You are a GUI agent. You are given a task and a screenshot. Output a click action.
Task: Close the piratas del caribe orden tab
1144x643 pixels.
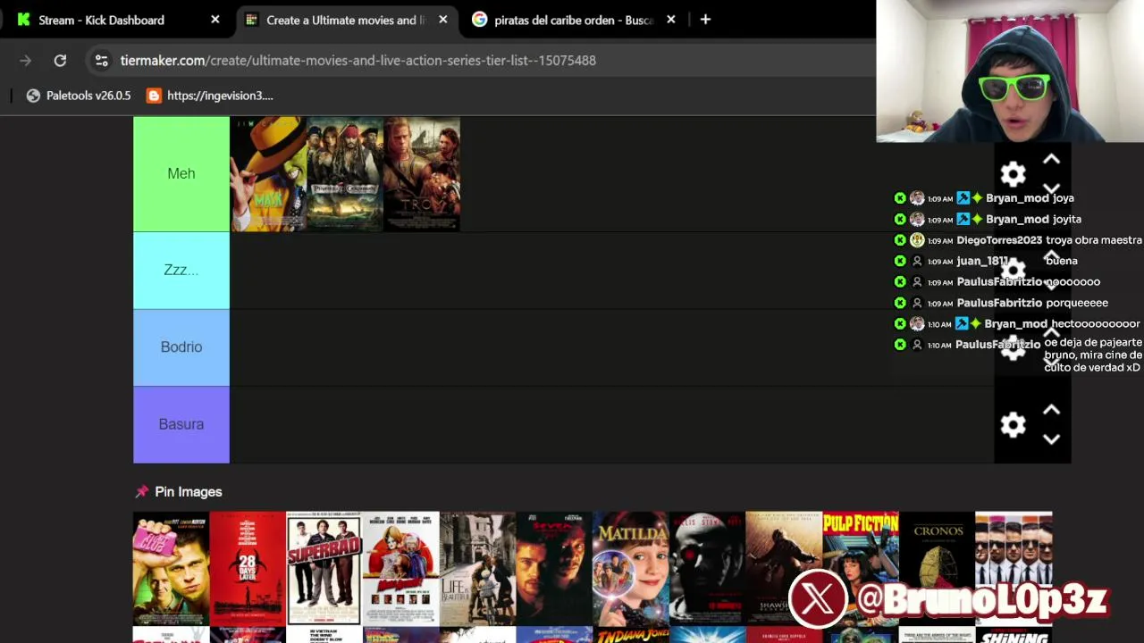pos(670,19)
